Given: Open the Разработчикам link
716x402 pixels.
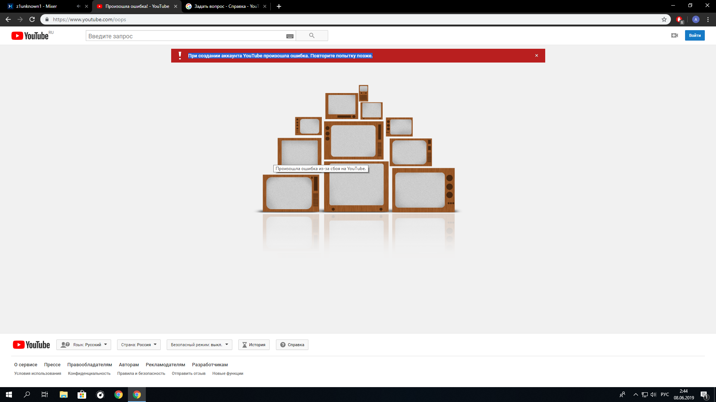Looking at the screenshot, I should pos(210,365).
